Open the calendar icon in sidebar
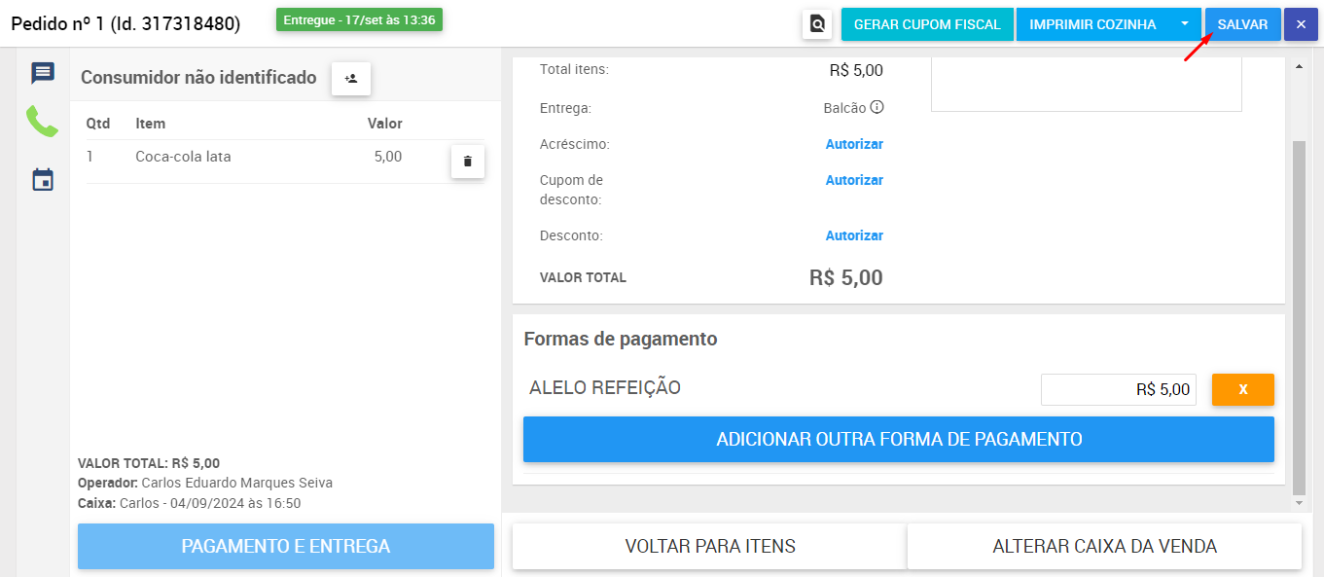This screenshot has height=577, width=1324. (43, 179)
